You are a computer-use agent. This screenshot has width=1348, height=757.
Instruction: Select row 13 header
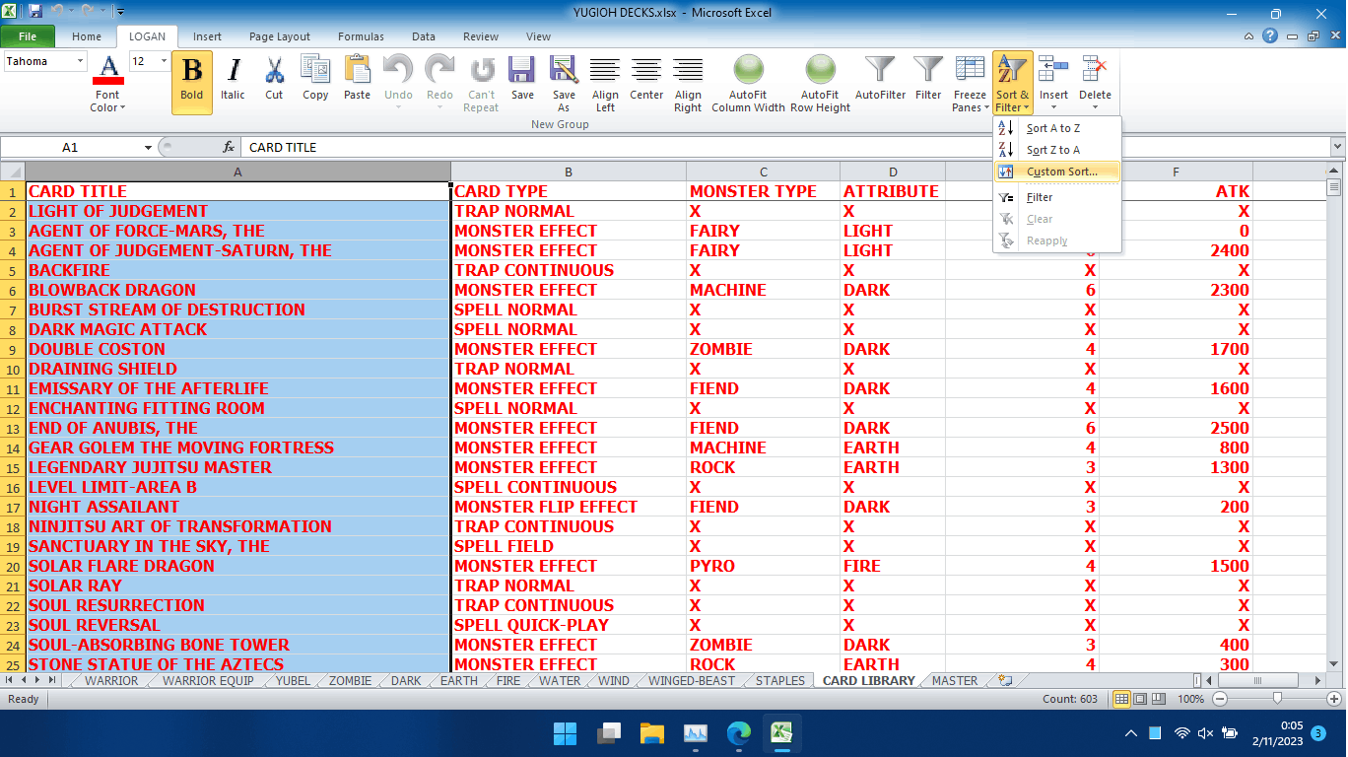[x=13, y=428]
